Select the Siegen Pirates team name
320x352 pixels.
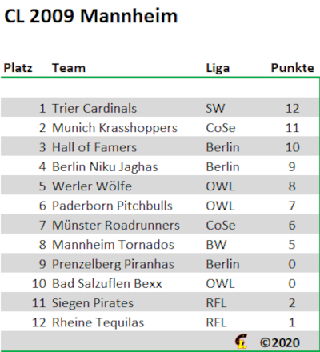pyautogui.click(x=93, y=303)
